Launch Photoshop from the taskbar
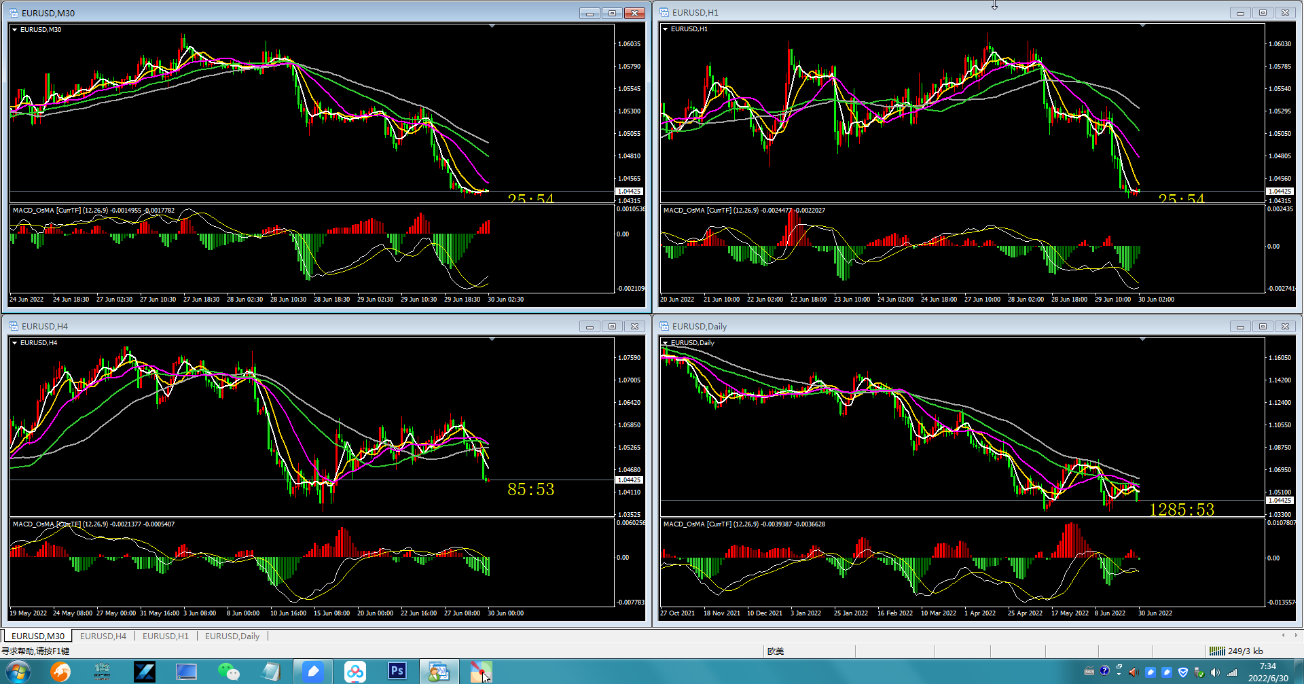The width and height of the screenshot is (1304, 684). click(x=397, y=672)
